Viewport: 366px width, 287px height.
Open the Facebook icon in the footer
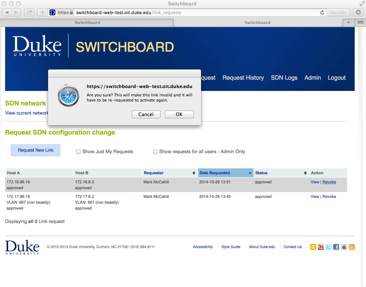336,247
